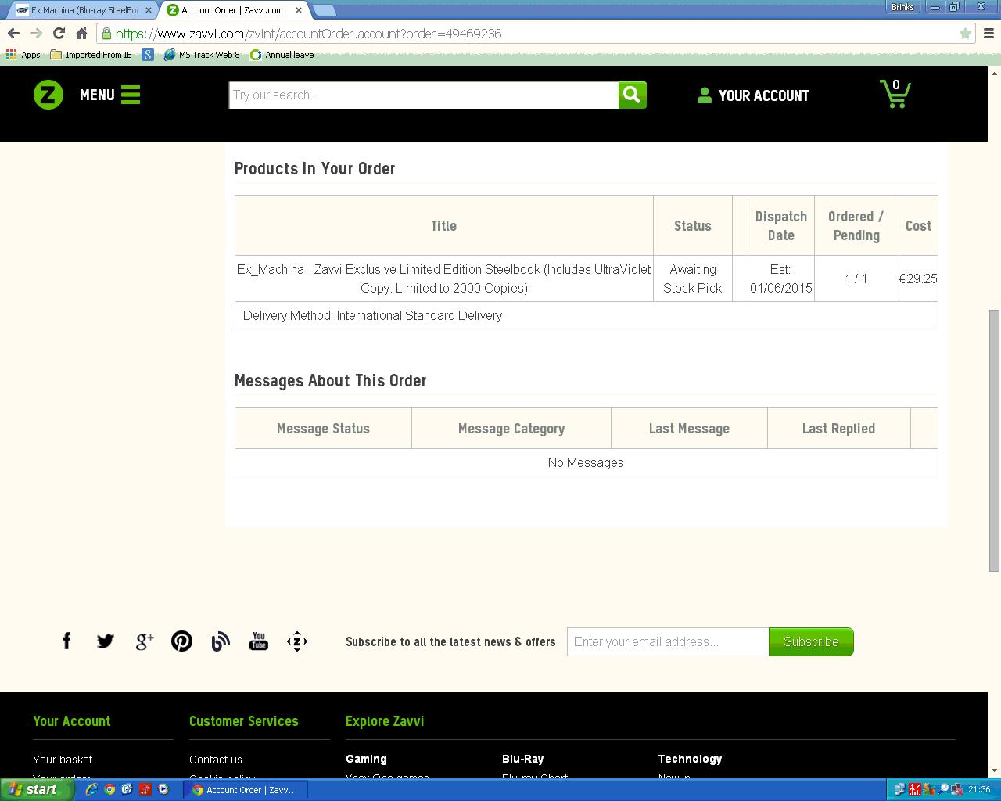The image size is (1001, 801).
Task: Open the shopping cart icon
Action: [x=895, y=94]
